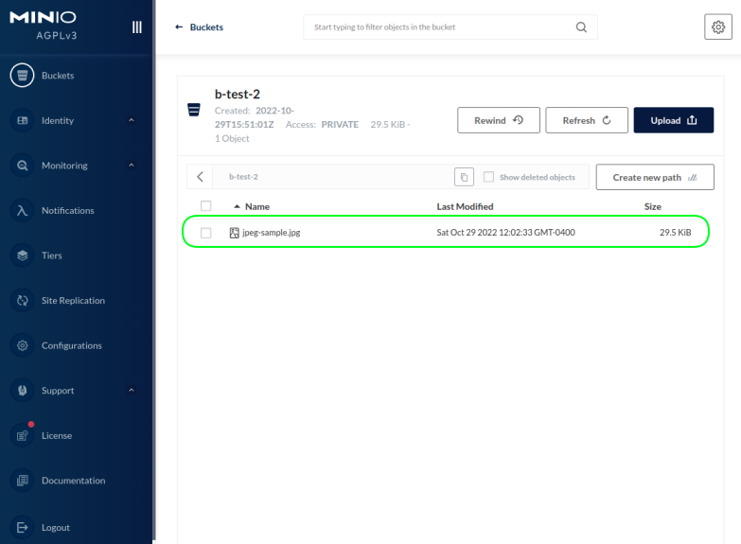Click the b-test-2 bucket icon
Image resolution: width=741 pixels, height=544 pixels.
pyautogui.click(x=194, y=110)
